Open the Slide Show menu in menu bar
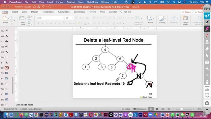This screenshot has width=211, height=119. (x=92, y=2)
